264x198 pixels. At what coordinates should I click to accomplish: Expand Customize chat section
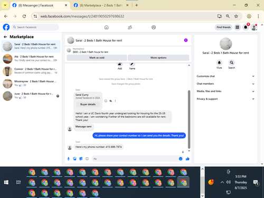point(225,76)
